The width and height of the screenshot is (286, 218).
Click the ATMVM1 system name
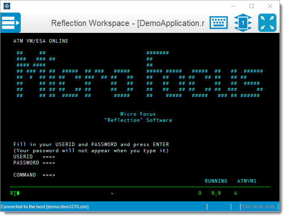pos(247,181)
